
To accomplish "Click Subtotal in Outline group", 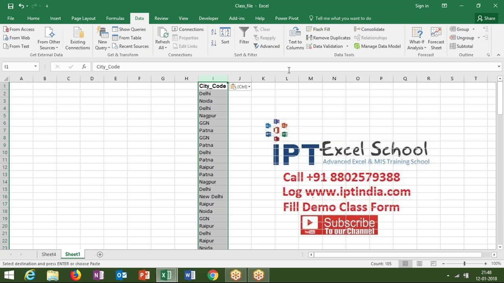I will [x=461, y=46].
